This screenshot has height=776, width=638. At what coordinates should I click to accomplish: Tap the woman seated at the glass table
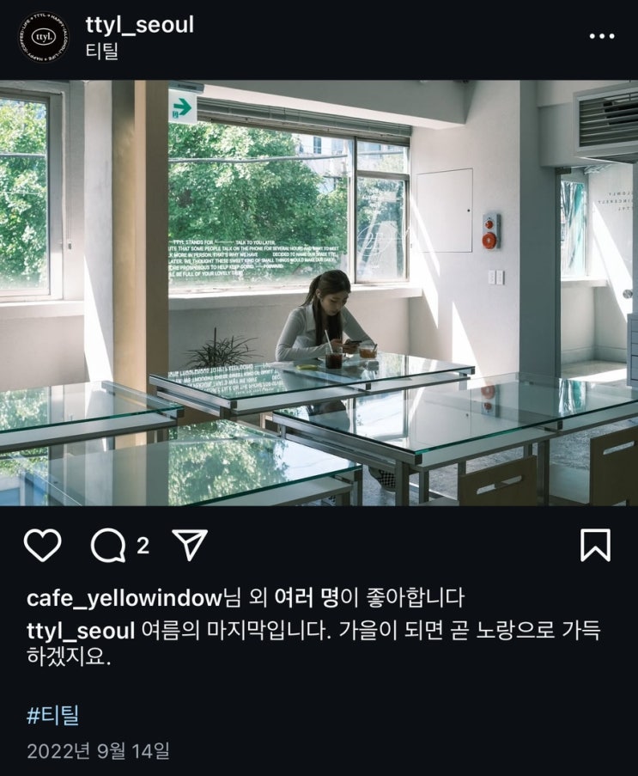coord(321,317)
